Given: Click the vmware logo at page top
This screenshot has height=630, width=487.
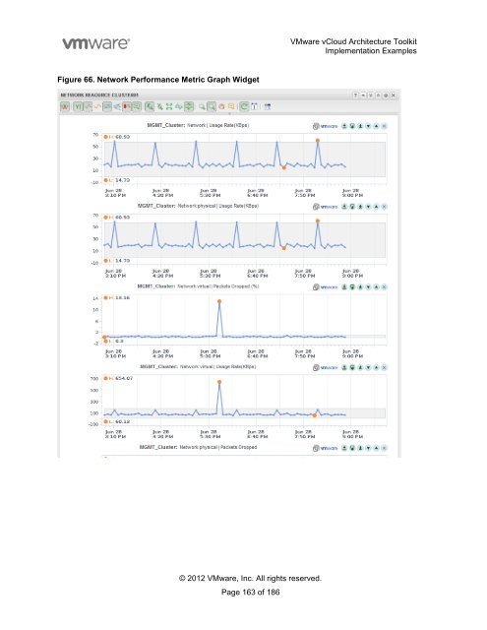Looking at the screenshot, I should 96,43.
